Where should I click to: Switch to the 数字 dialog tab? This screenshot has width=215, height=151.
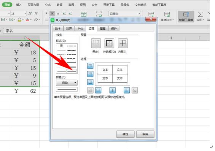(58, 29)
